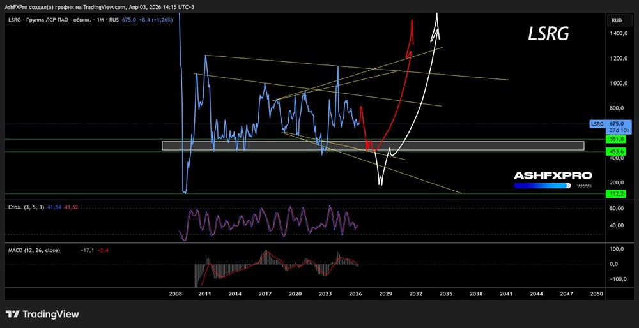Click the large LSRG title text

(548, 35)
